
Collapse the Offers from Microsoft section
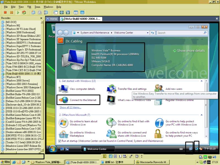(202, 115)
